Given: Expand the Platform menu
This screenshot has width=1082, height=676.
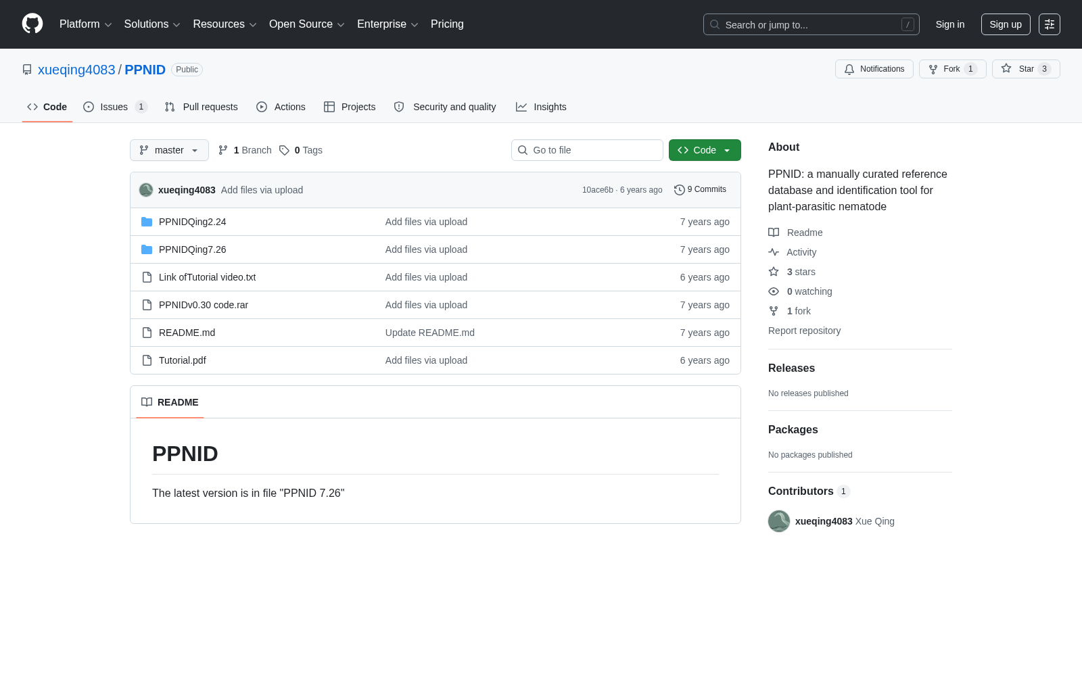Looking at the screenshot, I should pyautogui.click(x=85, y=24).
